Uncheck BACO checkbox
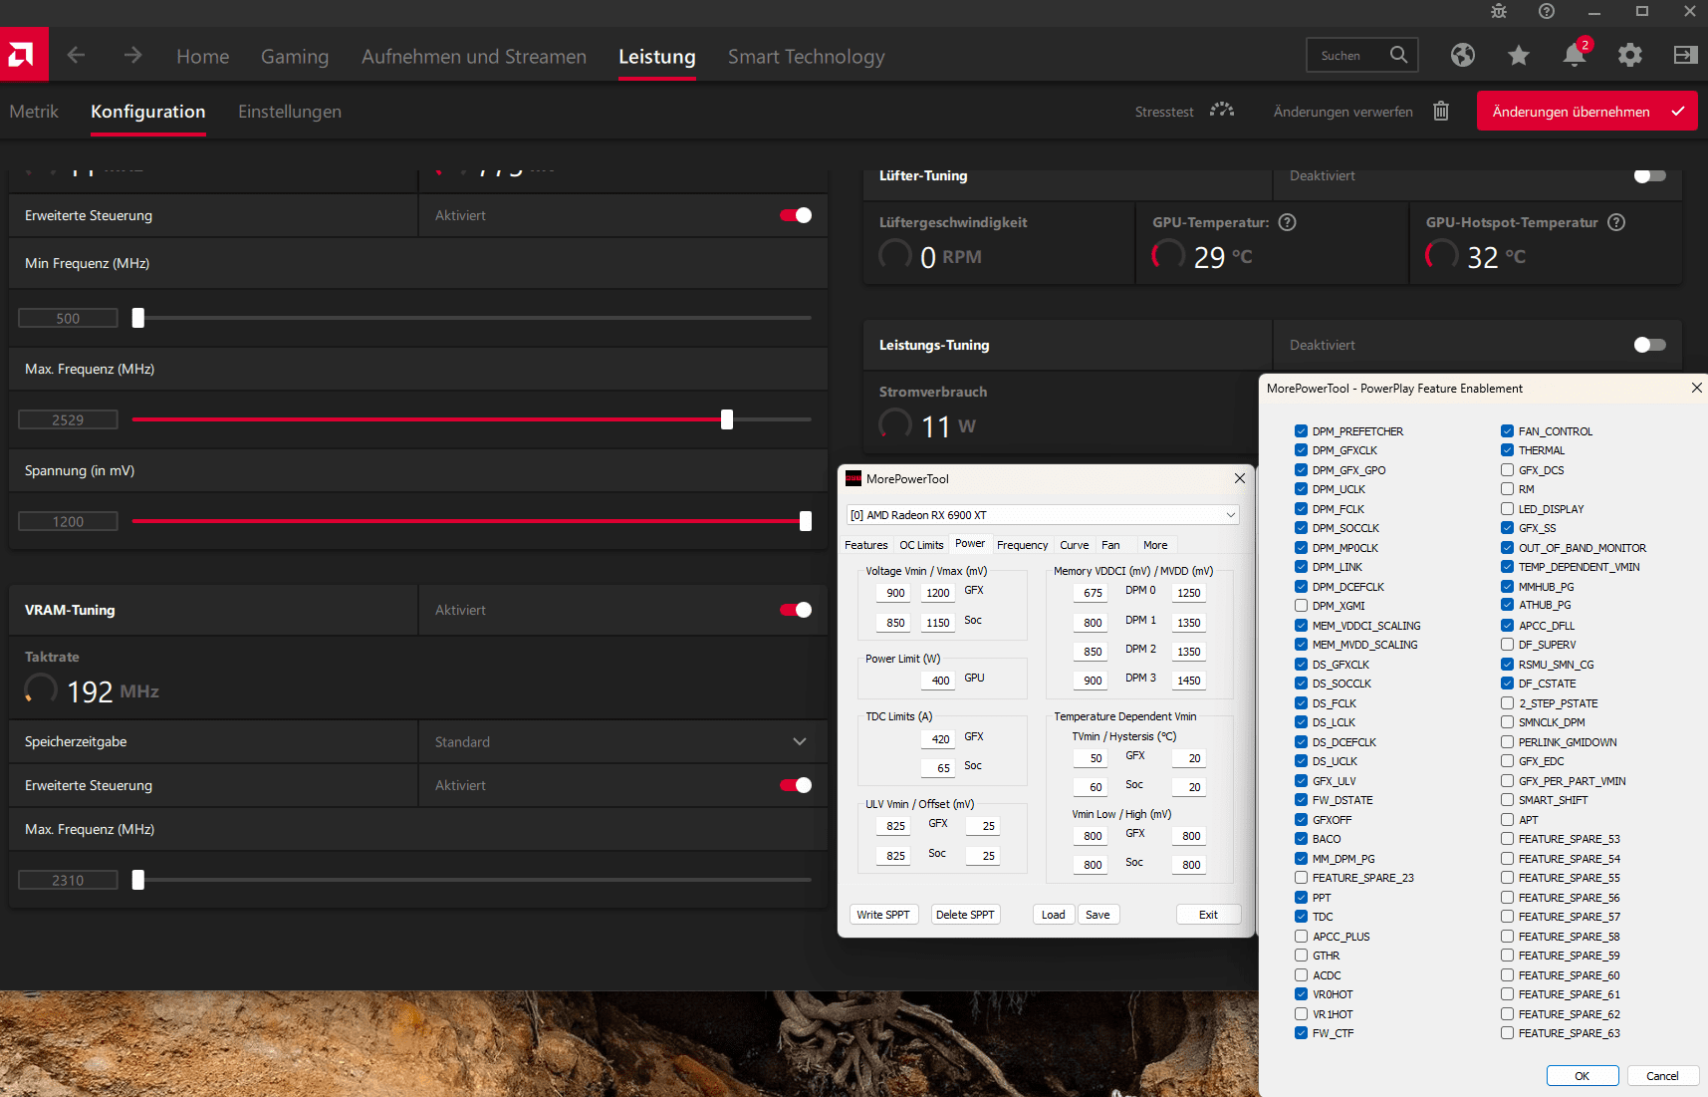Image resolution: width=1708 pixels, height=1097 pixels. pyautogui.click(x=1301, y=839)
